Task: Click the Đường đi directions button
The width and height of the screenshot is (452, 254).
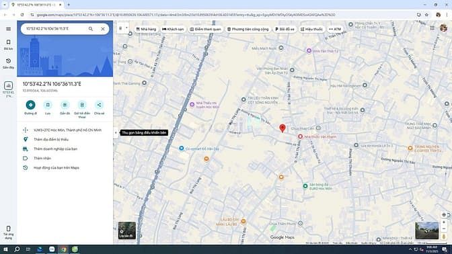Action: pos(30,108)
